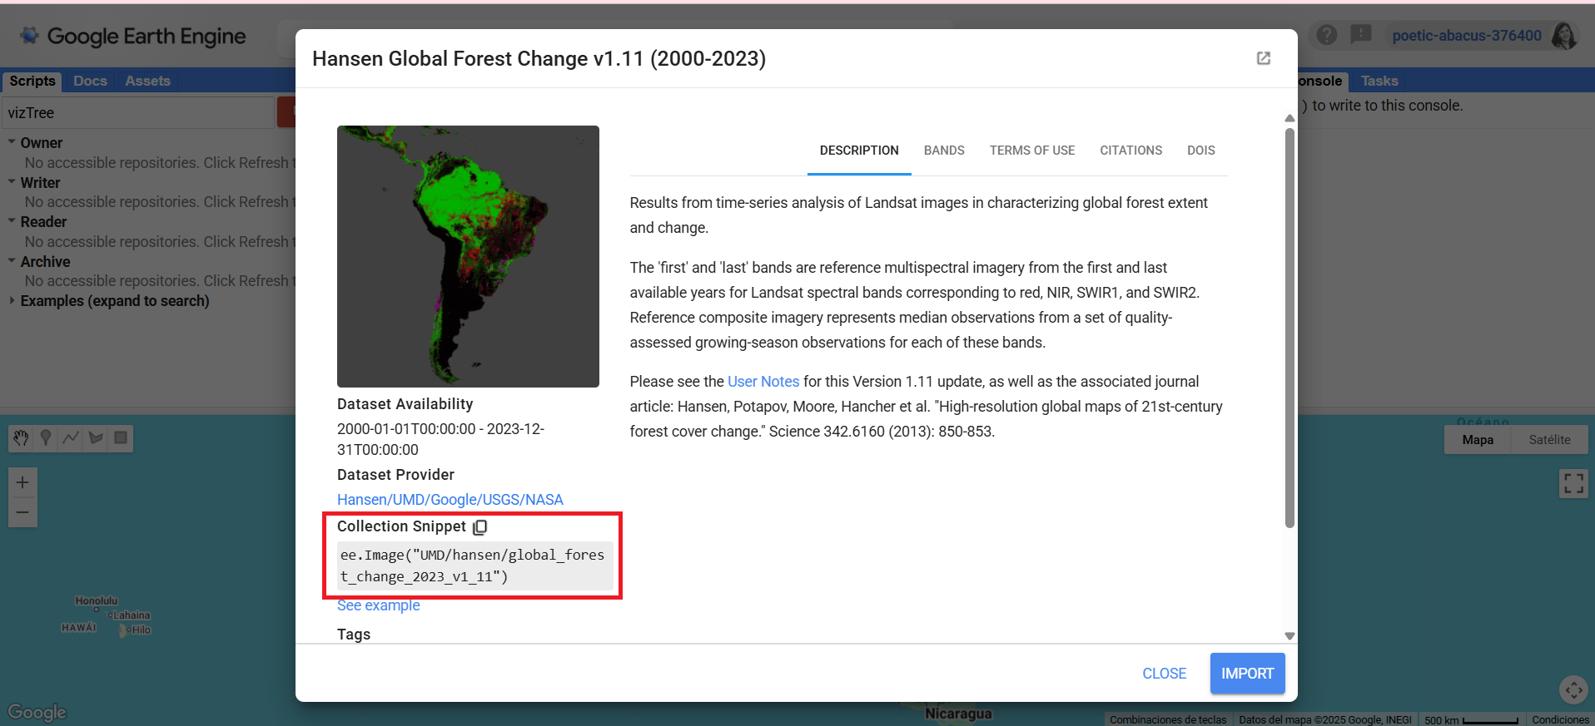Open the send feedback icon
This screenshot has width=1595, height=726.
pos(1361,35)
